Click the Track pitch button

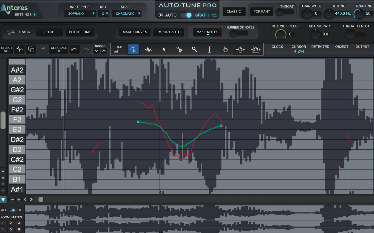pos(18,32)
